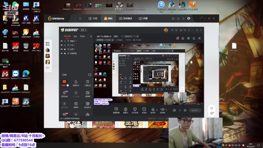The height and width of the screenshot is (148, 263).
Task: Open streaming settings gear icon
Action: point(185,111)
